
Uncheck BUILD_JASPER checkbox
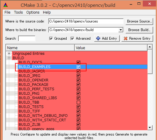(78, 71)
